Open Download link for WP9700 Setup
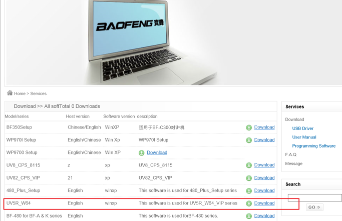This screenshot has width=342, height=221. (x=157, y=152)
